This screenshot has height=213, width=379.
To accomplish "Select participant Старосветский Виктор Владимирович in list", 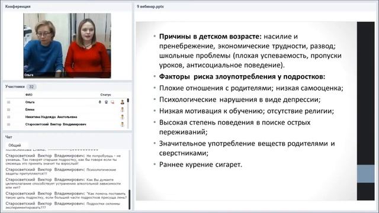I will coord(56,124).
